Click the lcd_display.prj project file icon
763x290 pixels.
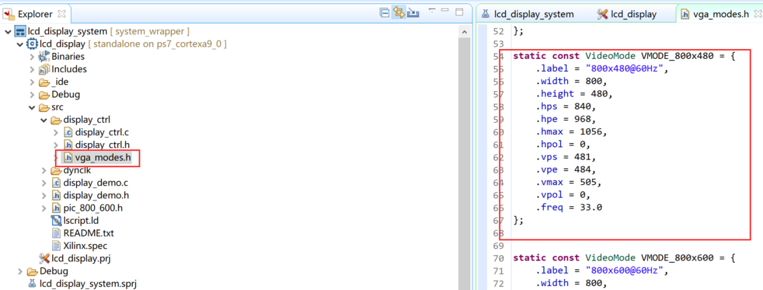pyautogui.click(x=44, y=258)
